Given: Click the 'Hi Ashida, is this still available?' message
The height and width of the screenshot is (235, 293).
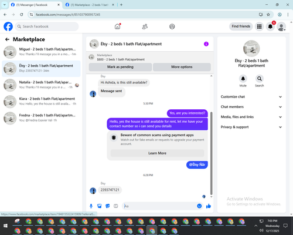Looking at the screenshot, I should pyautogui.click(x=124, y=83).
